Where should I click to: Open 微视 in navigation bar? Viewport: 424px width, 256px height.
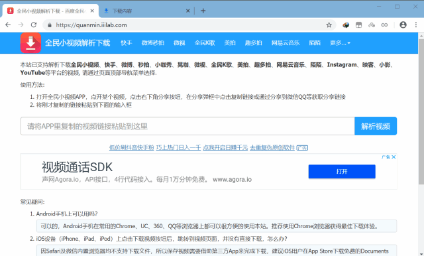(180, 42)
